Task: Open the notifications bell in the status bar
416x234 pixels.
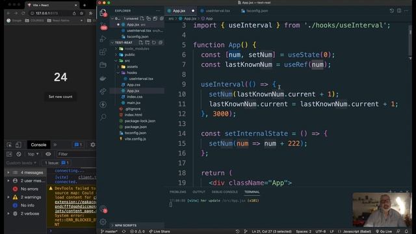Action: coord(406,231)
